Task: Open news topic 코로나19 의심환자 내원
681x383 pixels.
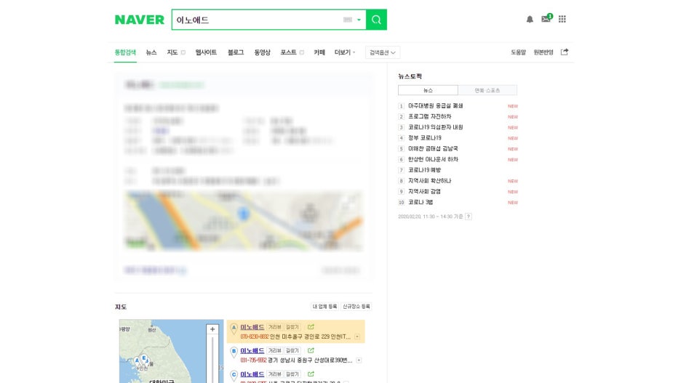Action: [436, 127]
